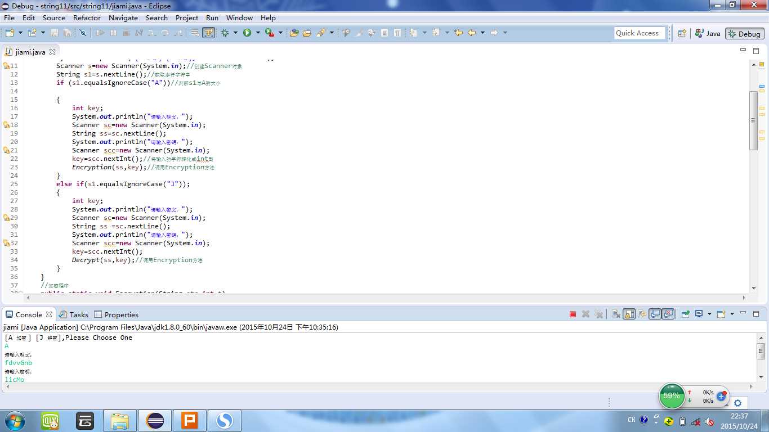Switch to the Java perspective
This screenshot has height=432, width=769.
tap(708, 33)
